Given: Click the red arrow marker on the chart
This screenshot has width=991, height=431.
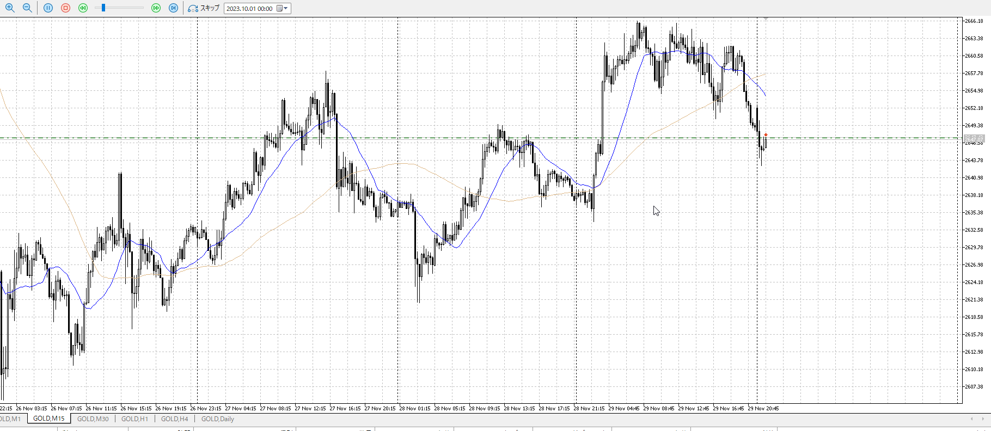Looking at the screenshot, I should coord(766,134).
